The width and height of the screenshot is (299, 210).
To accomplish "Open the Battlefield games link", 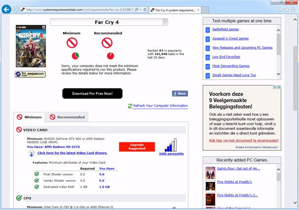I will tap(225, 29).
